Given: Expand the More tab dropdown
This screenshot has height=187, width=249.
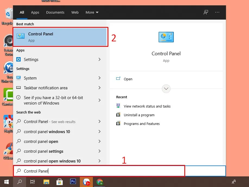Looking at the screenshot, I should [x=92, y=12].
